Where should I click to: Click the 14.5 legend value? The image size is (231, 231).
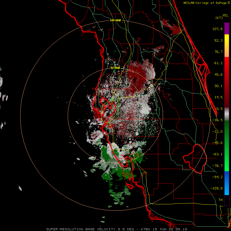coord(218,97)
